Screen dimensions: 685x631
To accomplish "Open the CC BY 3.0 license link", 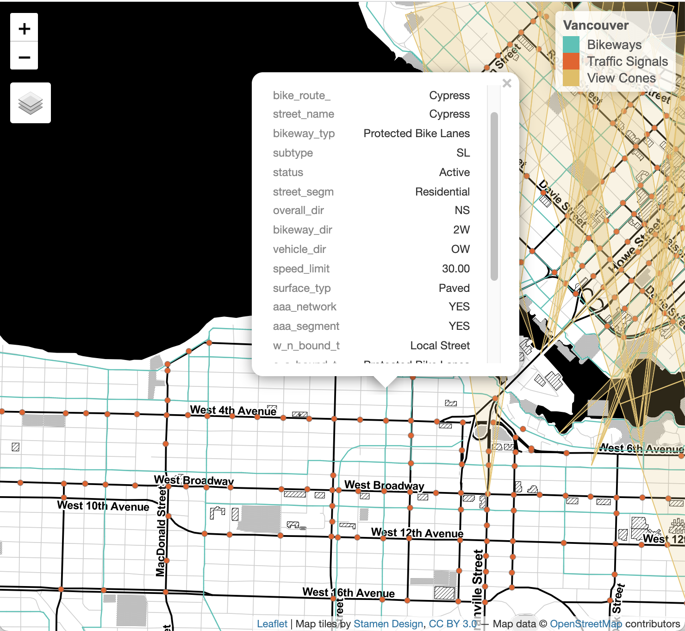I will pos(453,624).
